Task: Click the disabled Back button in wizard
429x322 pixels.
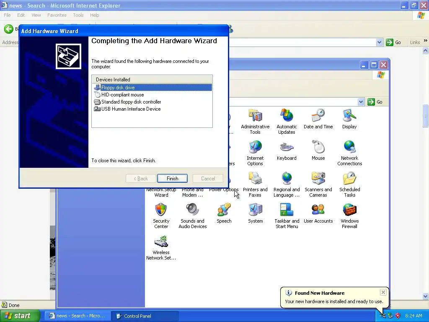Action: 141,179
